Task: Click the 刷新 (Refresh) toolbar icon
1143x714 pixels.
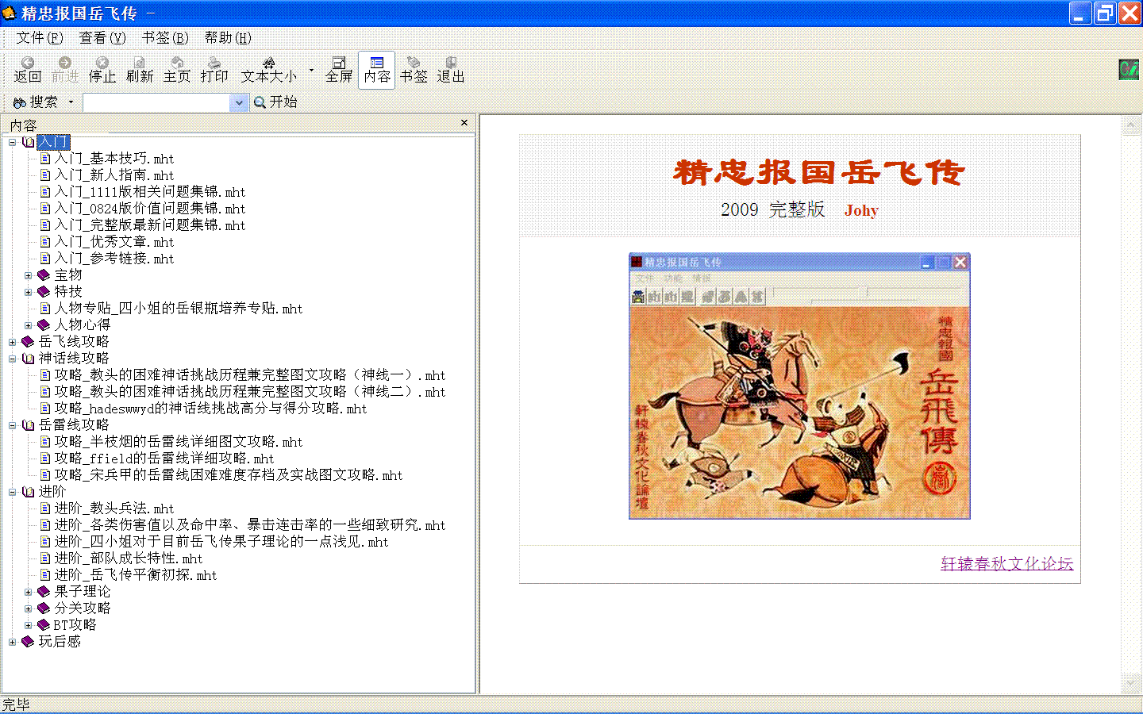Action: pos(140,70)
